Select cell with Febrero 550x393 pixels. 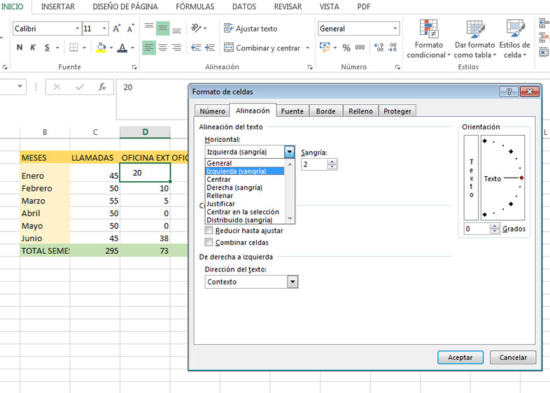click(x=45, y=188)
